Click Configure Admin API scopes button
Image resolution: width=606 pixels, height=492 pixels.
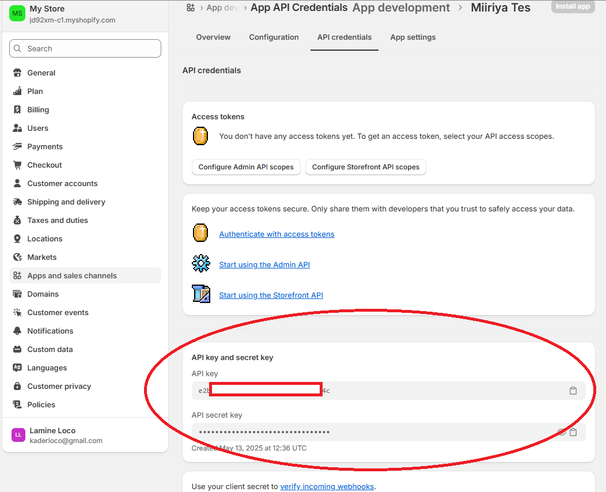(x=246, y=167)
